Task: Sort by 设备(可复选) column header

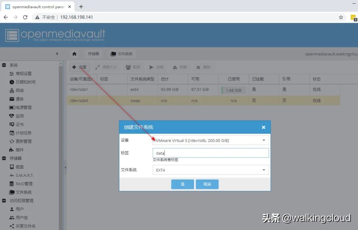Action: pyautogui.click(x=82, y=79)
